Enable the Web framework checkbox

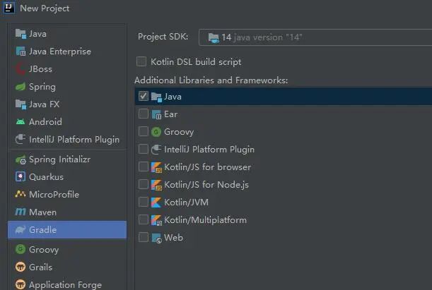tap(144, 237)
